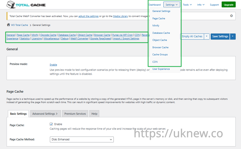Viewport: 241px width, 149px height.
Task: Open the Page Cache Method dropdown
Action: click(x=82, y=139)
